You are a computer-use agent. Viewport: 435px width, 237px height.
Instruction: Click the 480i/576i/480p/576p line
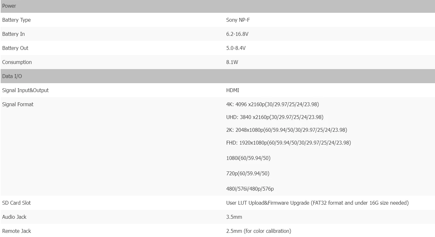250,189
